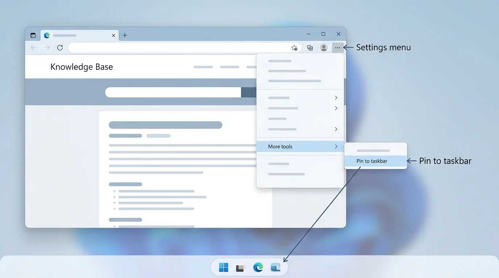Refresh the page with the reload icon
This screenshot has width=499, height=278.
60,47
